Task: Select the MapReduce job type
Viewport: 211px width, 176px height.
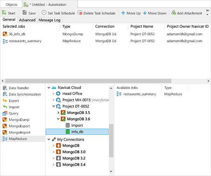Action: pos(22,139)
